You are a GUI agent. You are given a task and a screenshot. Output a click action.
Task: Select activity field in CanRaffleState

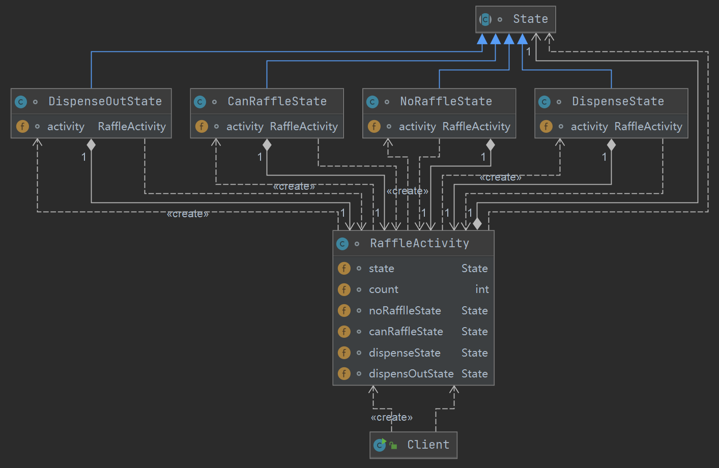point(245,127)
